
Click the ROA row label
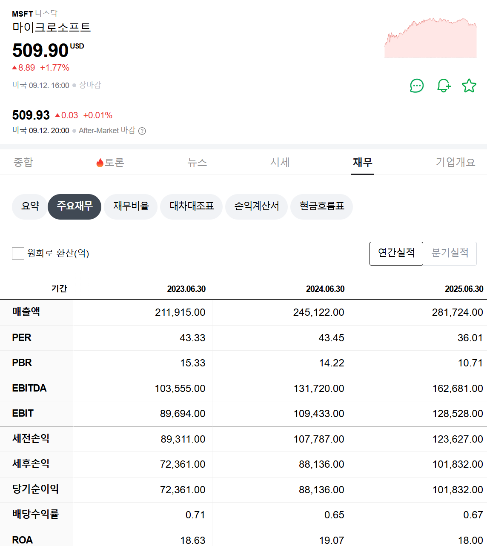(x=23, y=540)
